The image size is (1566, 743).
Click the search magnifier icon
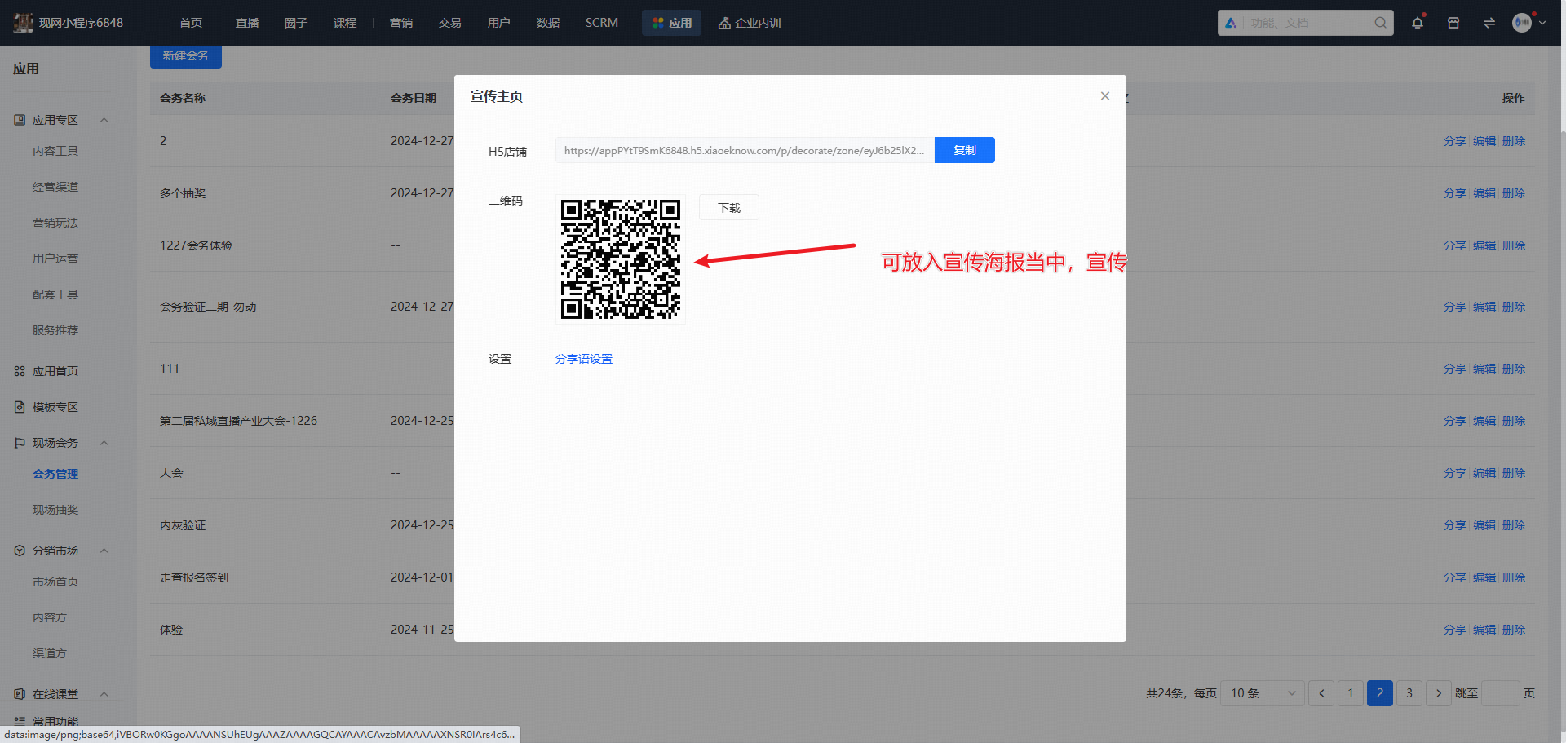pyautogui.click(x=1380, y=23)
